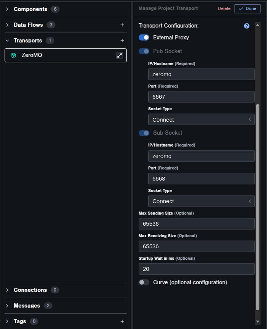This screenshot has width=267, height=329.
Task: Click the scrollbar up arrow
Action: [x=257, y=25]
